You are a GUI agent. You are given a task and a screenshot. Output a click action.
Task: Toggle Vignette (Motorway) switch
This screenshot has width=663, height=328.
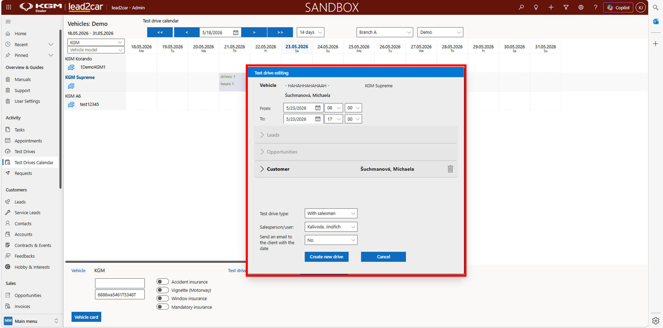coord(163,290)
